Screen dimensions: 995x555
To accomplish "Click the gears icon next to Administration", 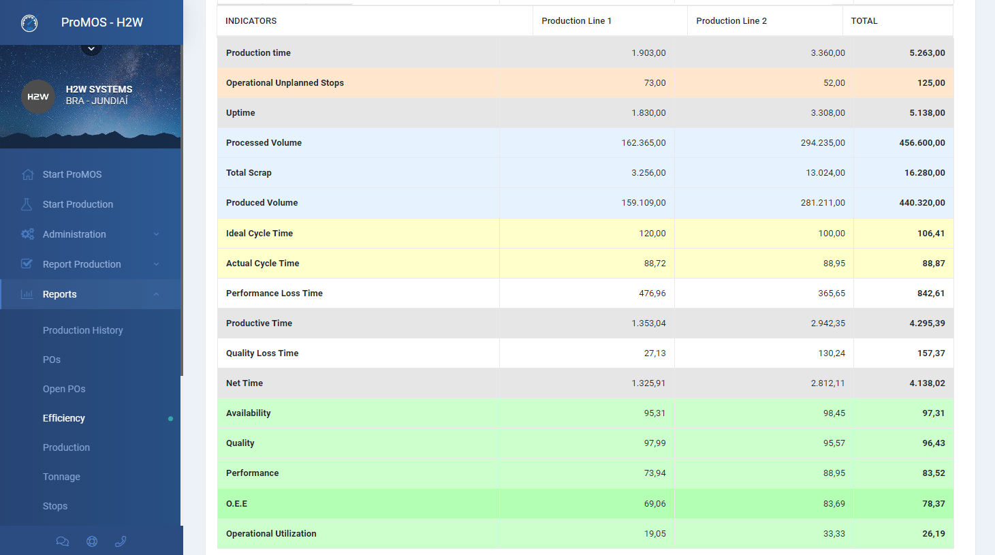I will 27,234.
